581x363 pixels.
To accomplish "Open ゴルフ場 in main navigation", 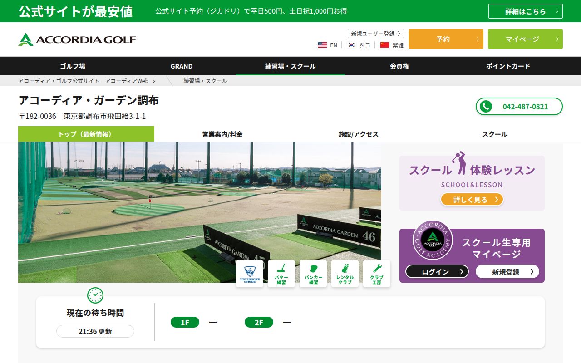I will pos(73,66).
